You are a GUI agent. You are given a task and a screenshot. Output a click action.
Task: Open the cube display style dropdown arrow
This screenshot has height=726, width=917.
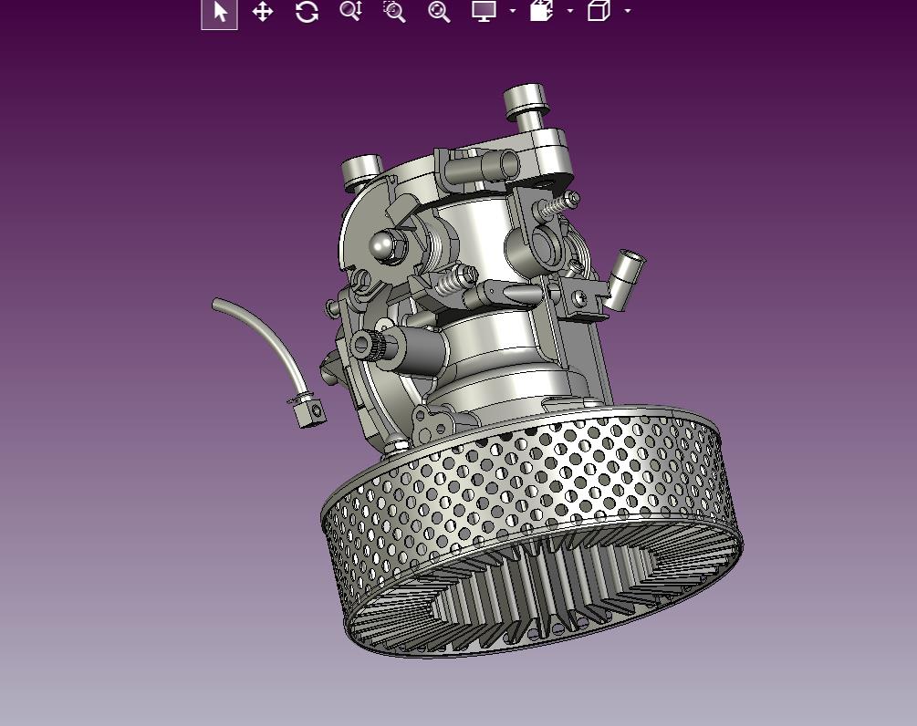pos(628,11)
